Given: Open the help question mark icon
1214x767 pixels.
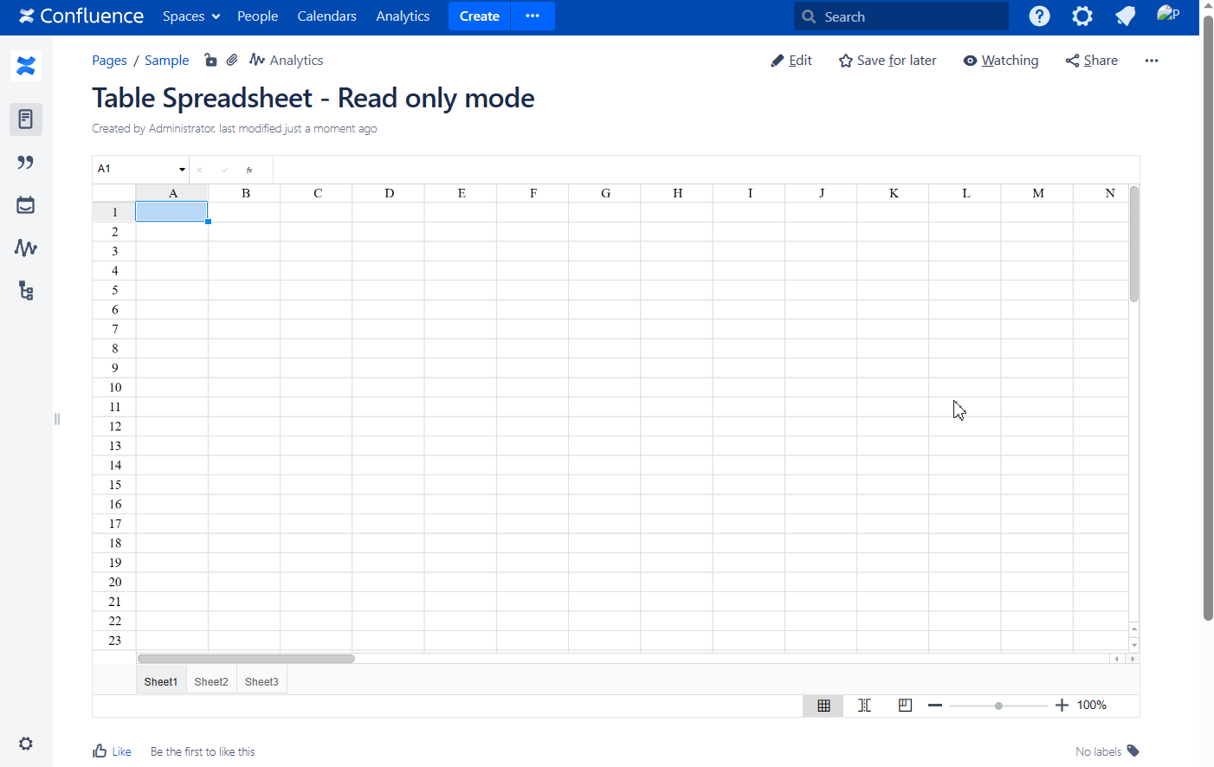Looking at the screenshot, I should 1039,16.
